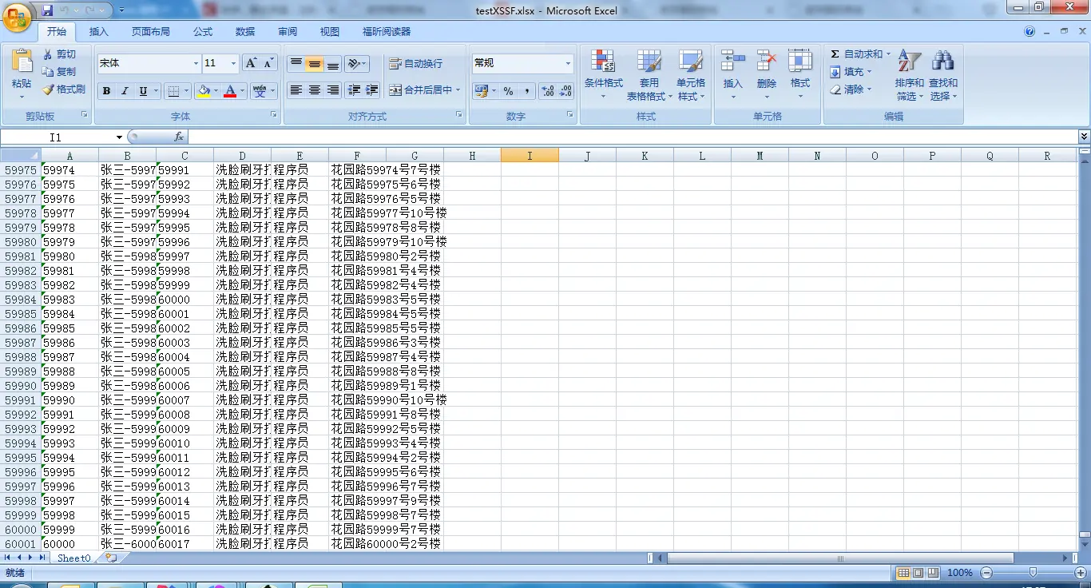The width and height of the screenshot is (1091, 588).
Task: Toggle underline formatting
Action: (x=143, y=91)
